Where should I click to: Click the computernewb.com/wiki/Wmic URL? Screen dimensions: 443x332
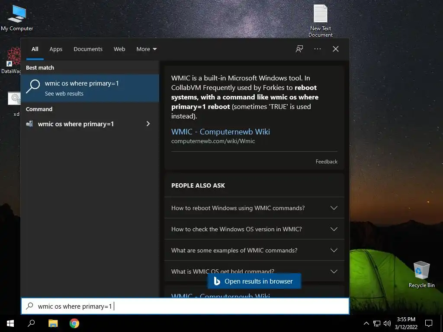coord(213,141)
